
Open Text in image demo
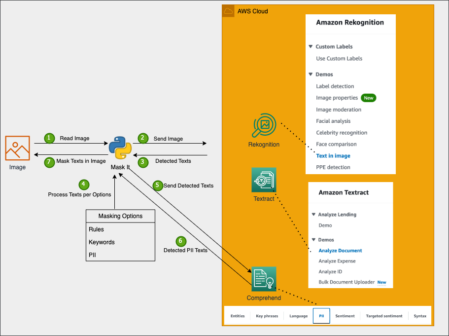[333, 156]
